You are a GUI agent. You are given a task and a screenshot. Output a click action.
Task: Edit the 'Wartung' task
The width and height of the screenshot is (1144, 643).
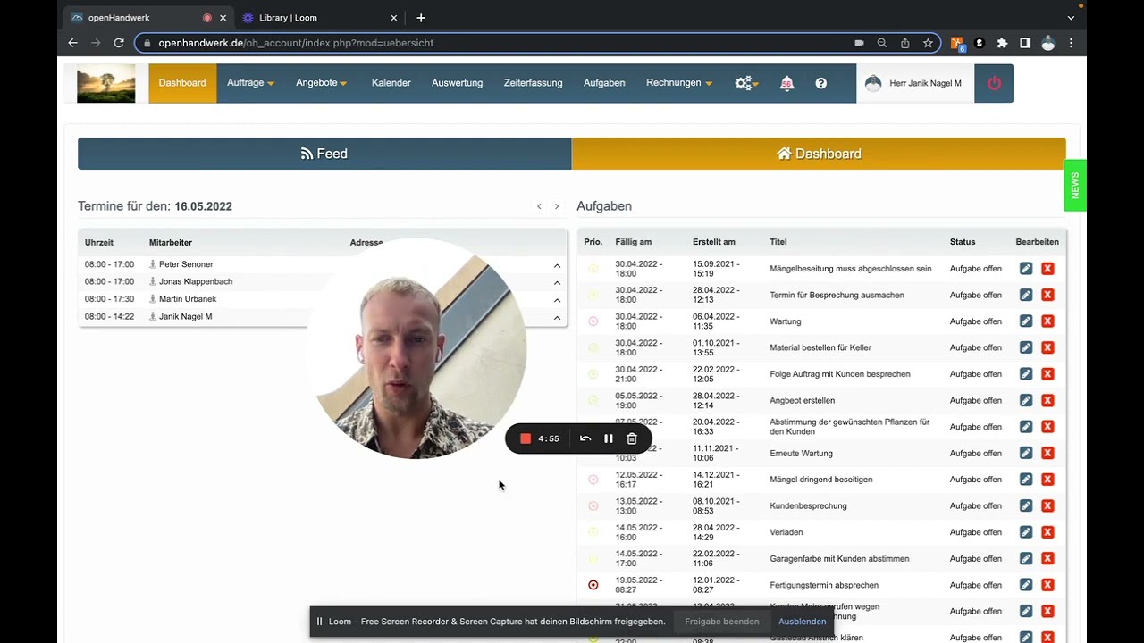click(x=1026, y=321)
